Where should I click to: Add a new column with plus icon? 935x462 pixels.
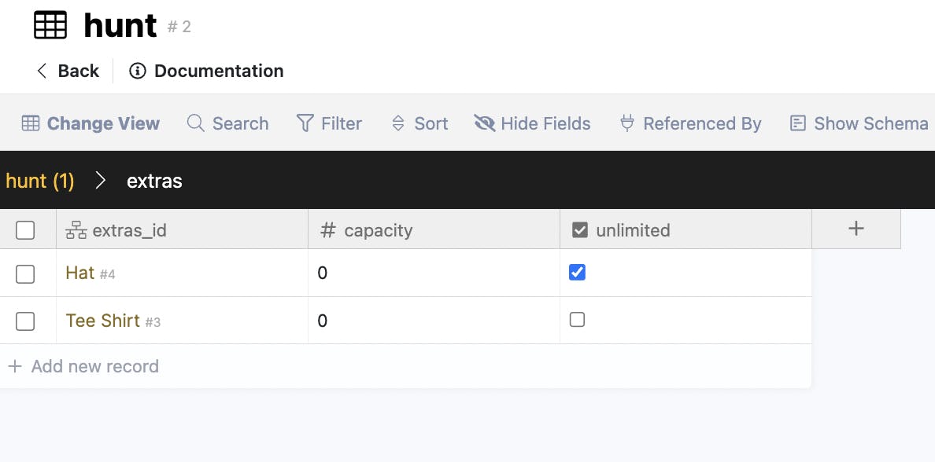(x=856, y=229)
